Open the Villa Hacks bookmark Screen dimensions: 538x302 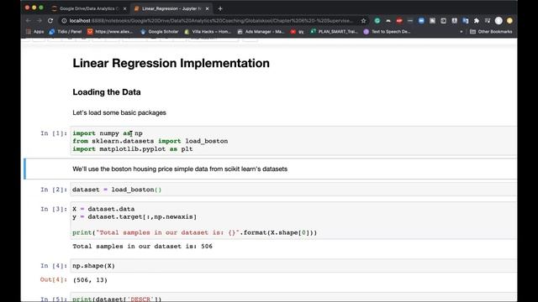click(208, 32)
